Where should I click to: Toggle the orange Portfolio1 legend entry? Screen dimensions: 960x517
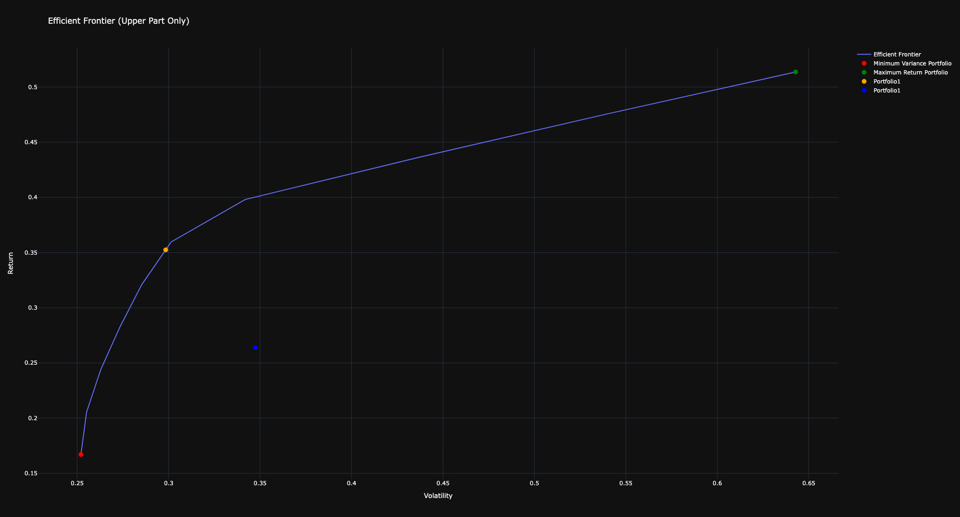click(x=887, y=82)
